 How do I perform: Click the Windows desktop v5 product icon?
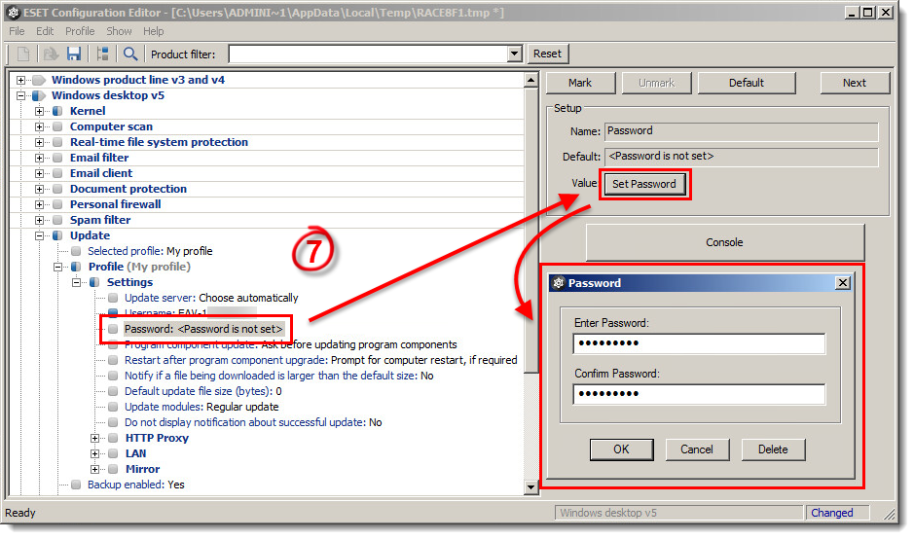38,95
